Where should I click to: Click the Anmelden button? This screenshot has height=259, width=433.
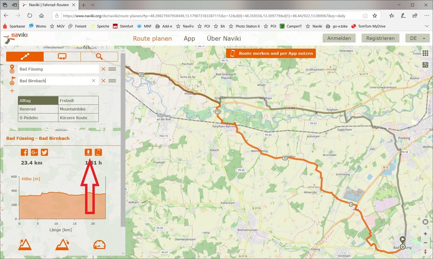[339, 38]
